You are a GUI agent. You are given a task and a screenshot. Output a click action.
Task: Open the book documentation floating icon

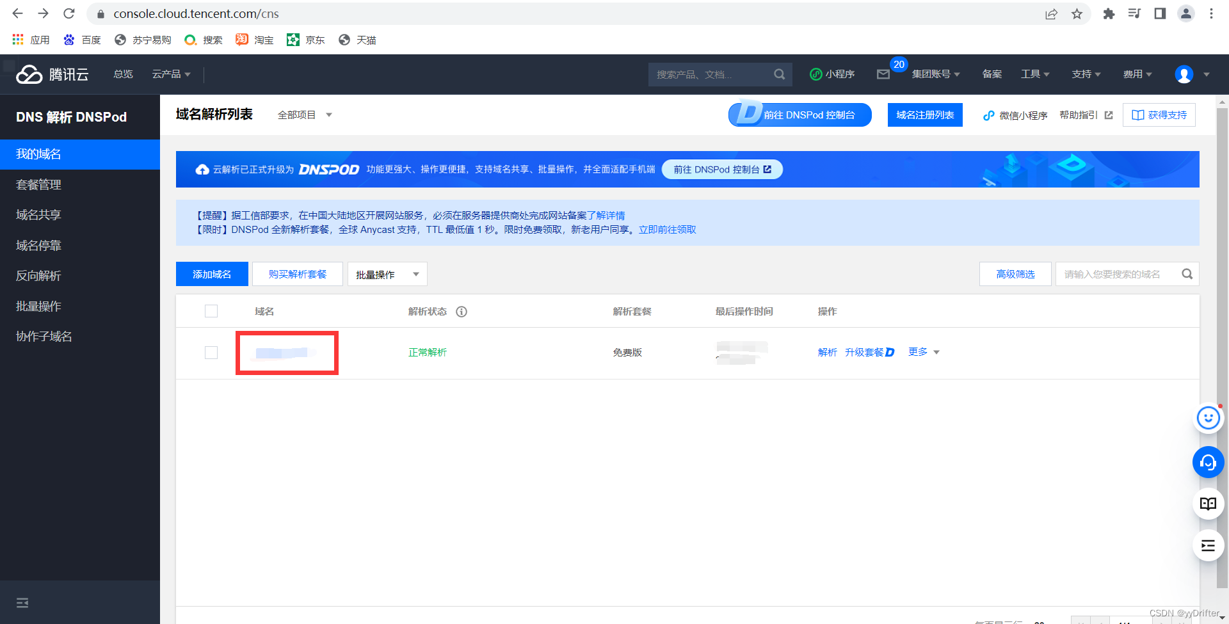click(1208, 504)
